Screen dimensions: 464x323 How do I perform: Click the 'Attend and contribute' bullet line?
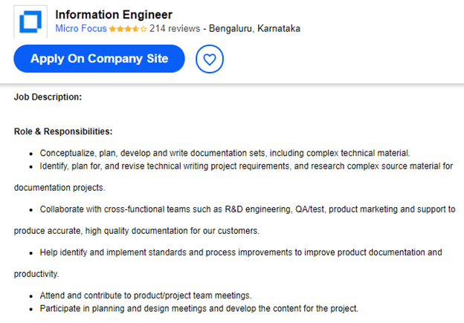click(146, 296)
